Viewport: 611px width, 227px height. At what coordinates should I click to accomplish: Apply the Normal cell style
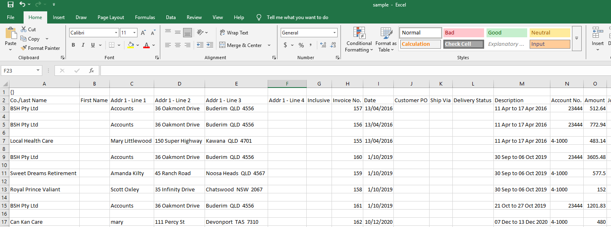click(421, 33)
